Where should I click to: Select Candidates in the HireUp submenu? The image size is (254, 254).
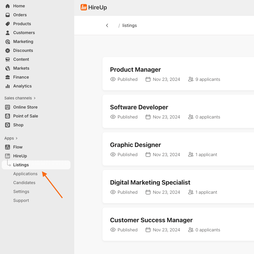coord(24,183)
